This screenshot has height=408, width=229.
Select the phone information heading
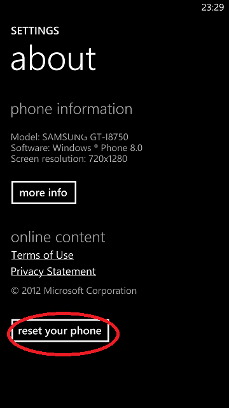pos(71,109)
